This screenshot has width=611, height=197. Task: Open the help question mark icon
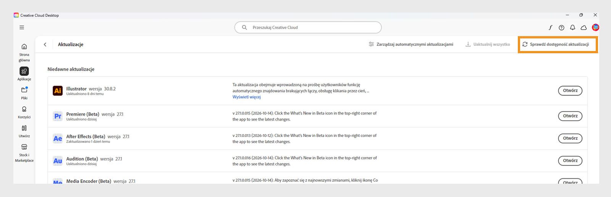[561, 27]
